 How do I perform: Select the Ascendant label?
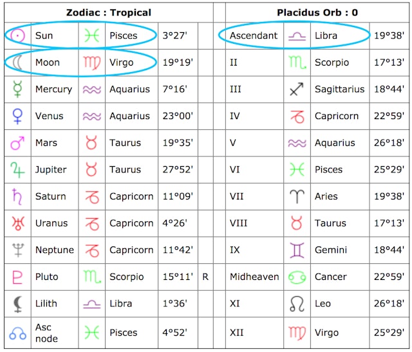point(253,35)
